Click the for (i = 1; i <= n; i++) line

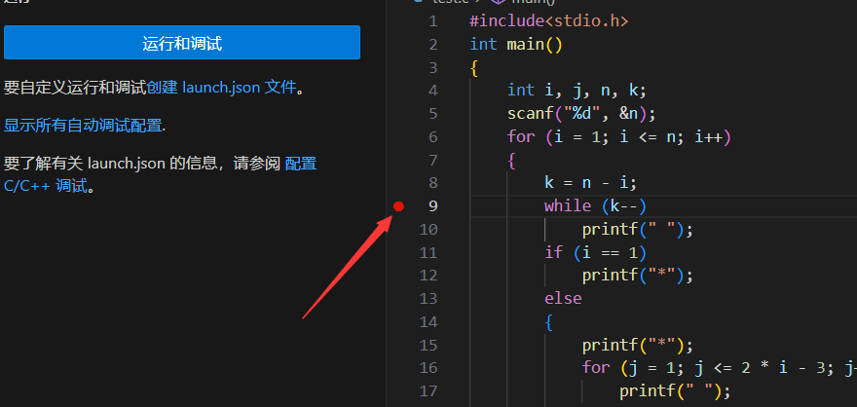(x=619, y=136)
